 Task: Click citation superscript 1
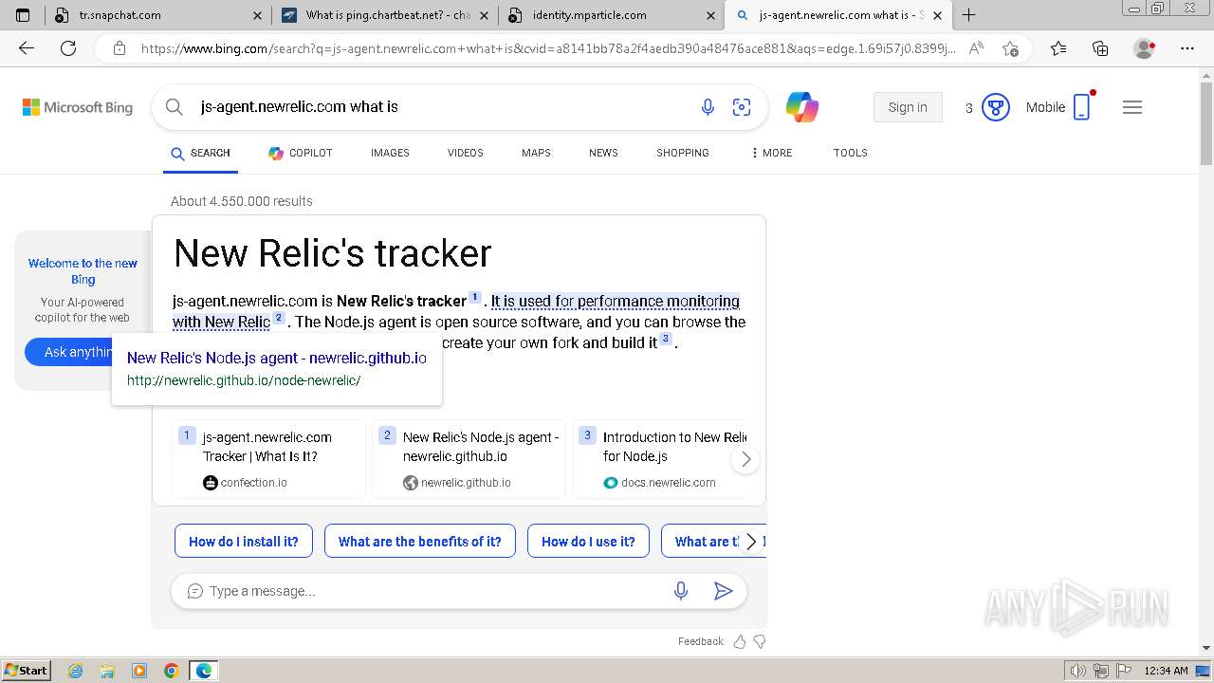(475, 297)
